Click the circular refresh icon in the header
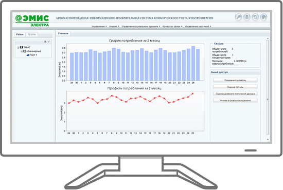Image resolution: width=283 pixels, height=190 pixels. pos(255,17)
